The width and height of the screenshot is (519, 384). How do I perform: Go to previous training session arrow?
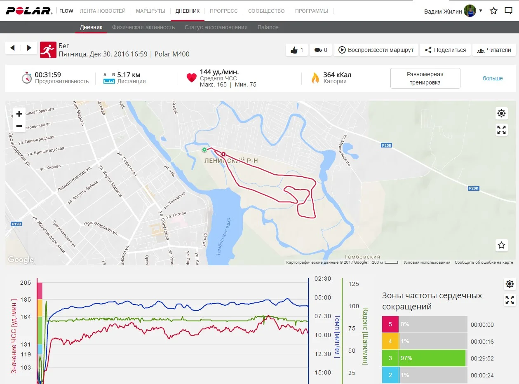point(12,48)
